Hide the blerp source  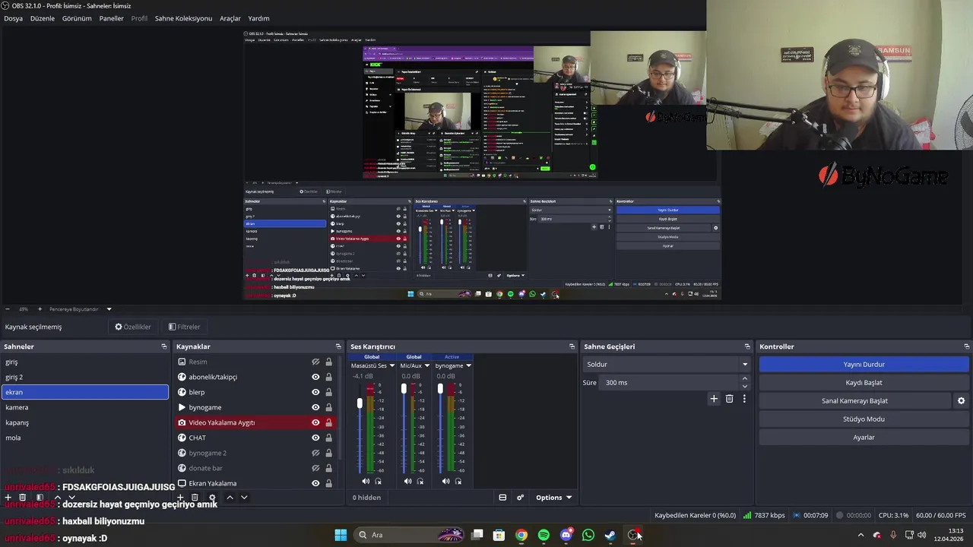click(315, 392)
